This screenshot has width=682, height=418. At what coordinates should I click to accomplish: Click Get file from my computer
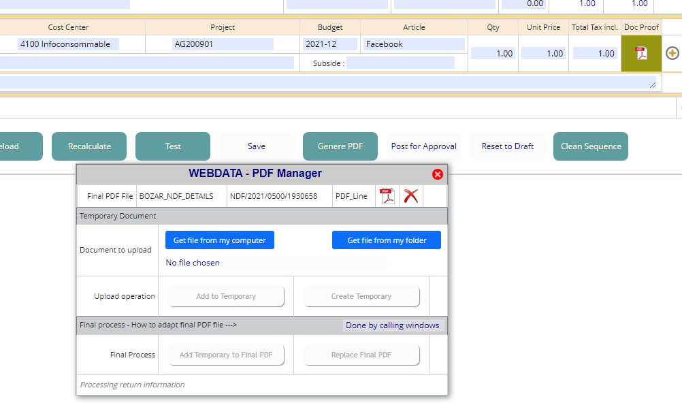pos(220,240)
